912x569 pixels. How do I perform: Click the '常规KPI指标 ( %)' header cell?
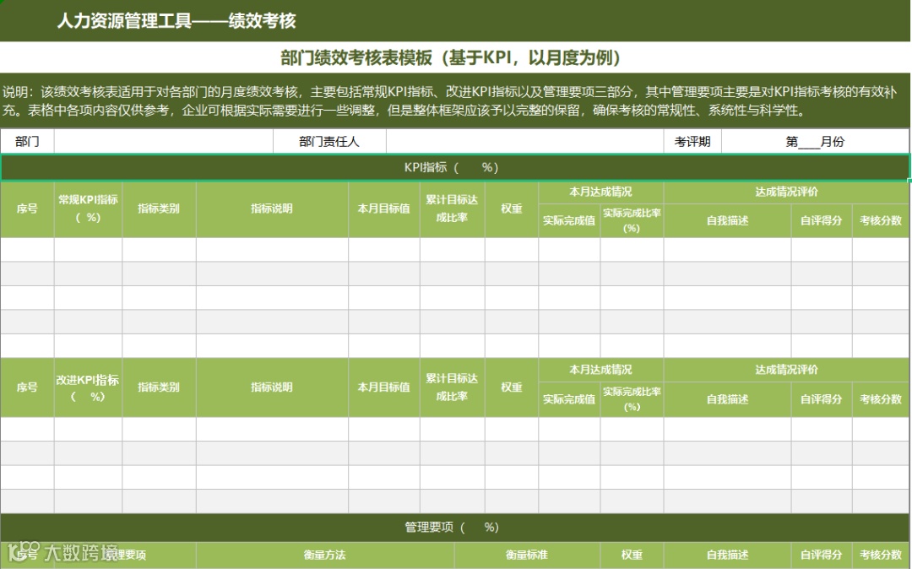tap(88, 209)
